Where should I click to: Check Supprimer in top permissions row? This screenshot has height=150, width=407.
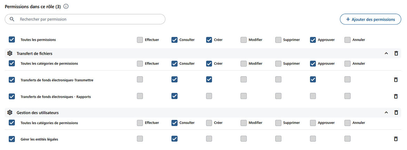click(278, 40)
